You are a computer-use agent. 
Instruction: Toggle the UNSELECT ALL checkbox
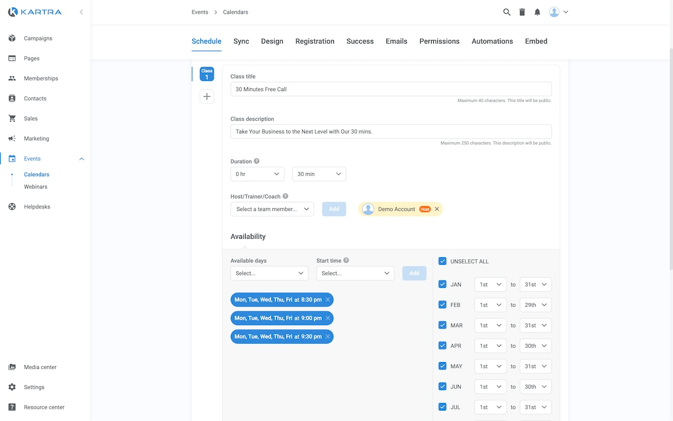[x=443, y=262]
